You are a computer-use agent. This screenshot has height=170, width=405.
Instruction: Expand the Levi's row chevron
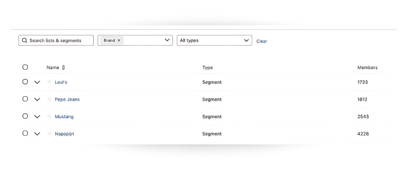[37, 82]
